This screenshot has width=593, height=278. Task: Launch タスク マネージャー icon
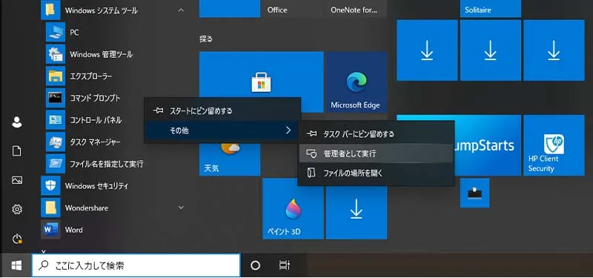tap(56, 142)
